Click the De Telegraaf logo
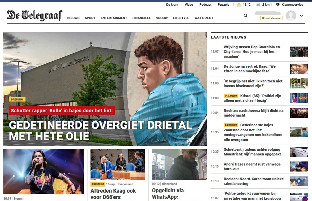This screenshot has height=201, width=312. pyautogui.click(x=35, y=15)
